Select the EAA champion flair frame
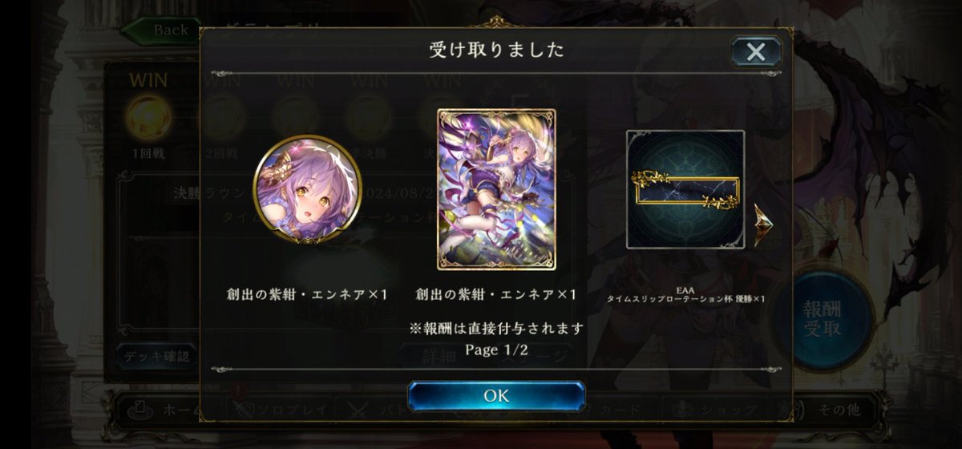This screenshot has height=449, width=962. click(685, 189)
